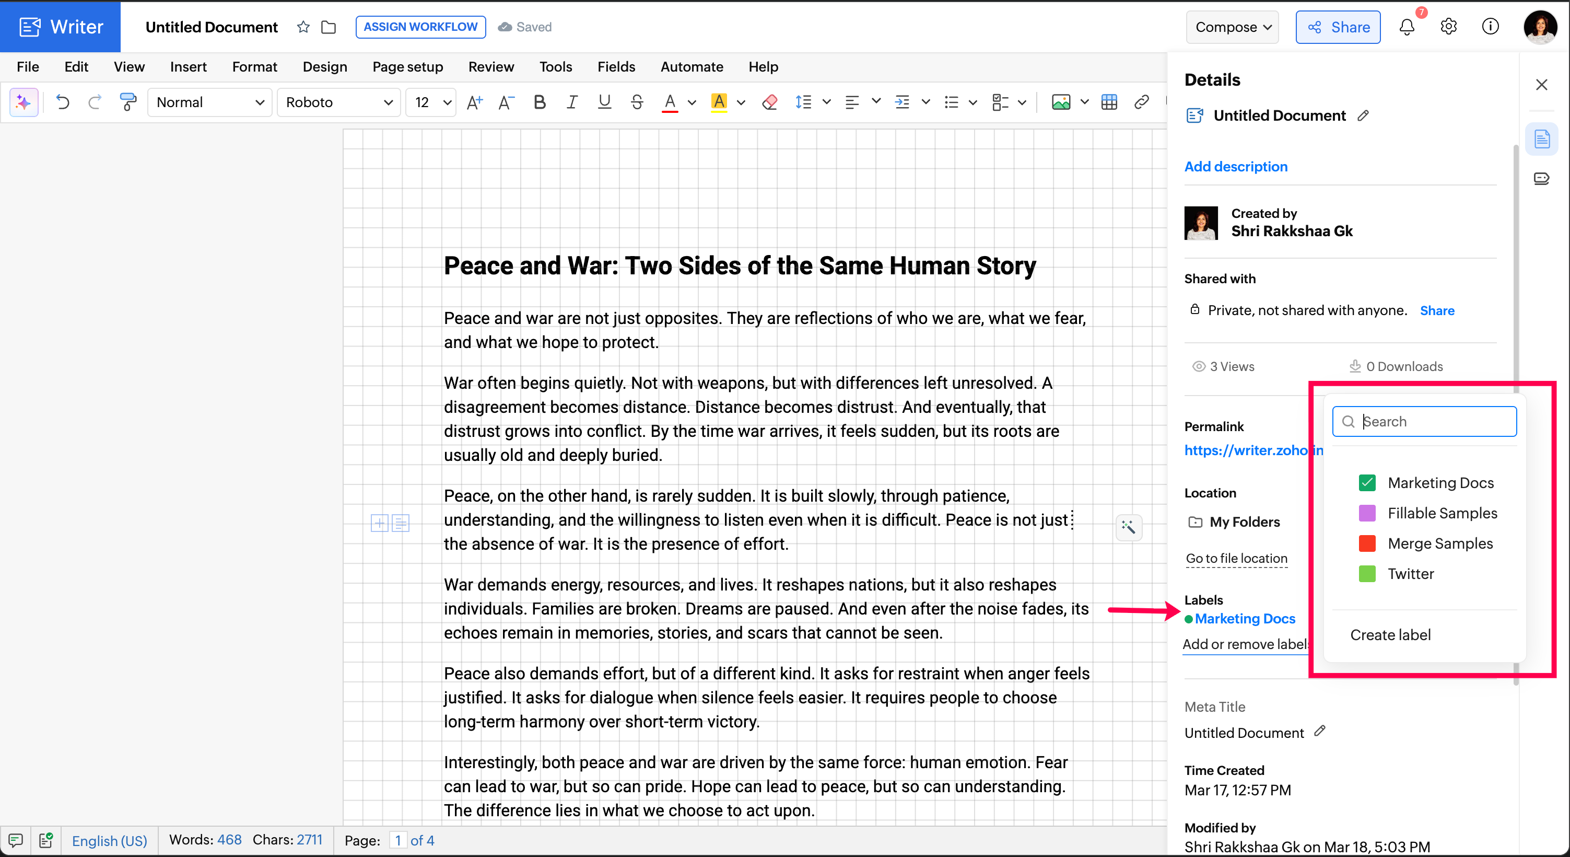
Task: Click the Add description link
Action: 1235,167
